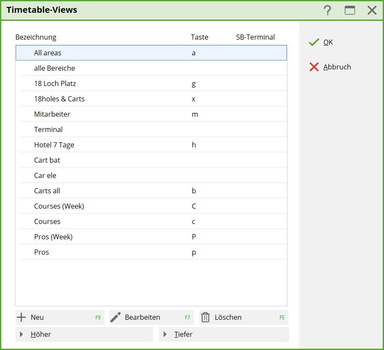Click the red X Abbruch icon
Viewport: 384px width, 350px height.
pos(314,67)
